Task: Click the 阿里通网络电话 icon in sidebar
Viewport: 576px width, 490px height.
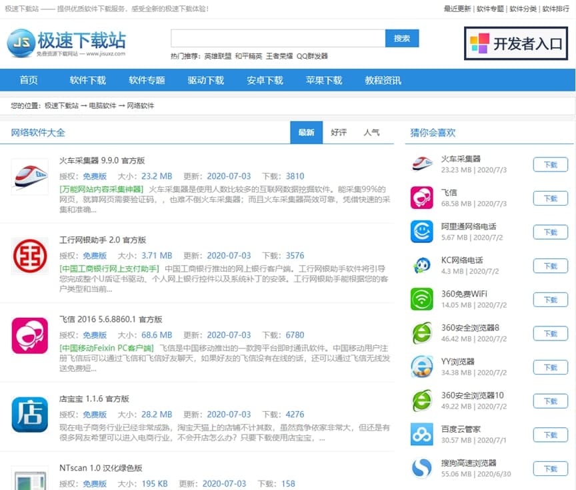Action: (421, 232)
